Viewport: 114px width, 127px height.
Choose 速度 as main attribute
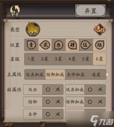click(96, 74)
